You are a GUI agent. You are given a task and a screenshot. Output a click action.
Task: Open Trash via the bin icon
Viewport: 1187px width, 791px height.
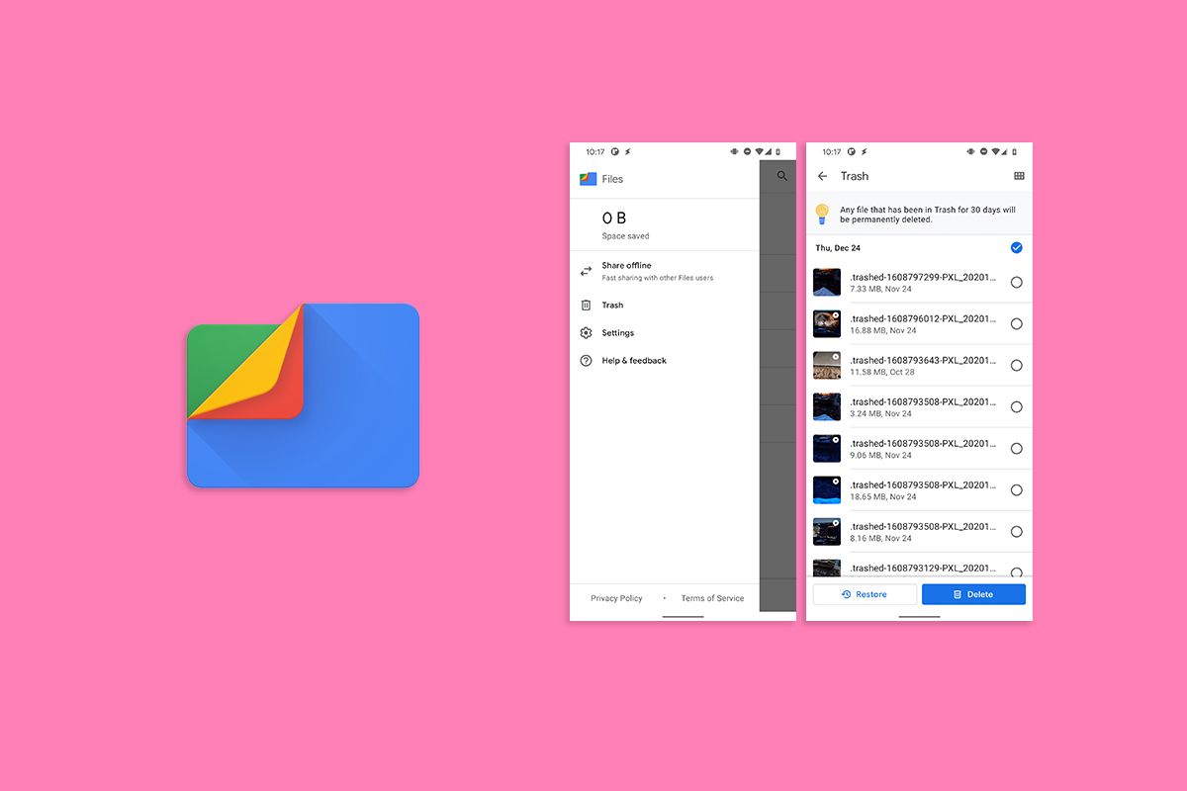pyautogui.click(x=586, y=306)
